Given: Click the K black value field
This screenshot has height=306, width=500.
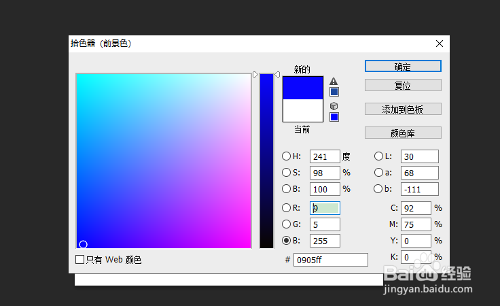Looking at the screenshot, I should coord(416,257).
